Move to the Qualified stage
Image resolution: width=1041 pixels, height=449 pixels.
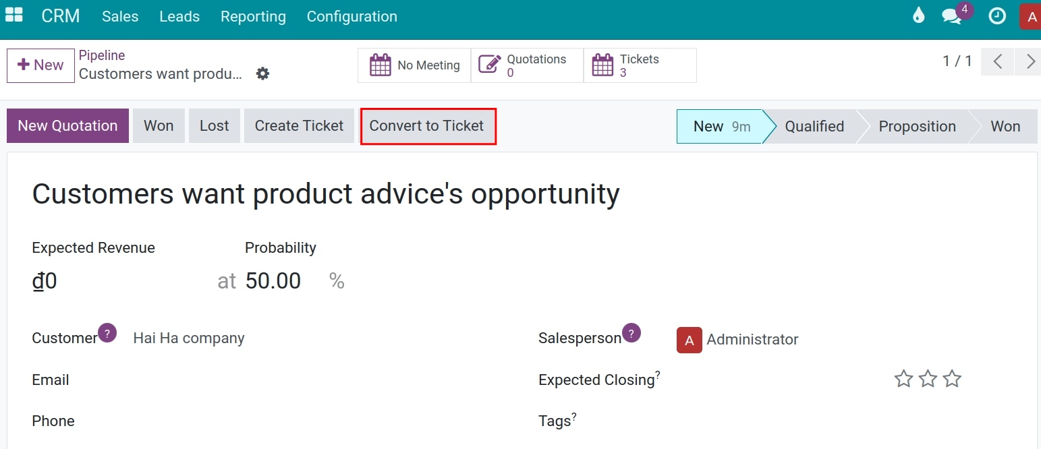pos(814,127)
